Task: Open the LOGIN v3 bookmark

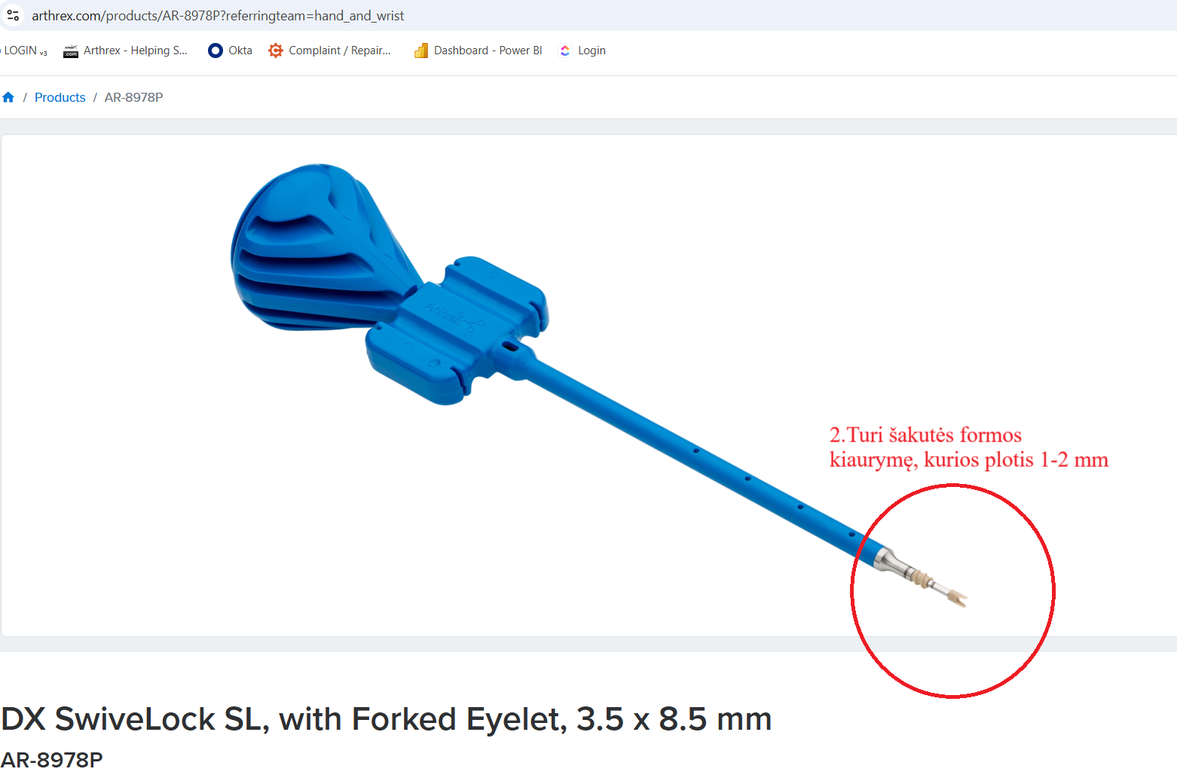Action: (x=24, y=51)
